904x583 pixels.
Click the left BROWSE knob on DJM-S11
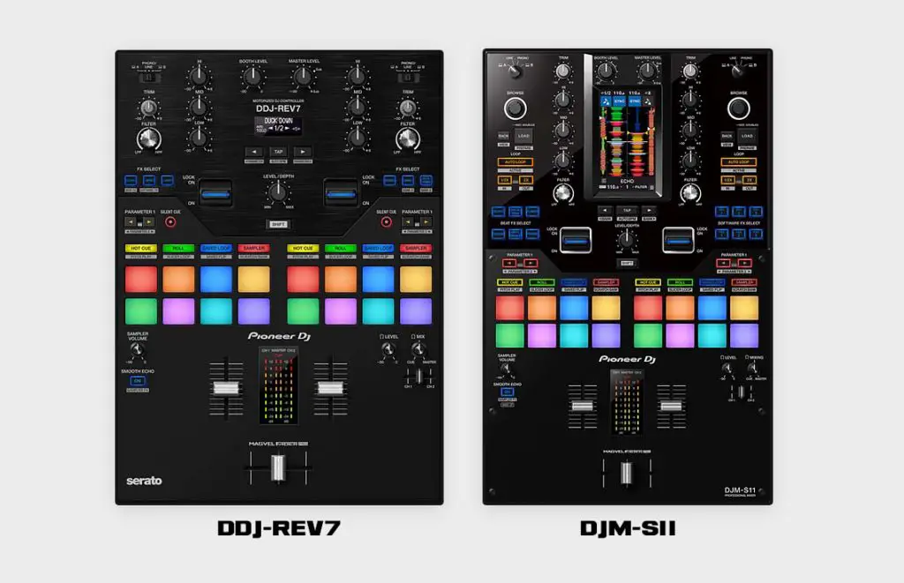tap(516, 108)
